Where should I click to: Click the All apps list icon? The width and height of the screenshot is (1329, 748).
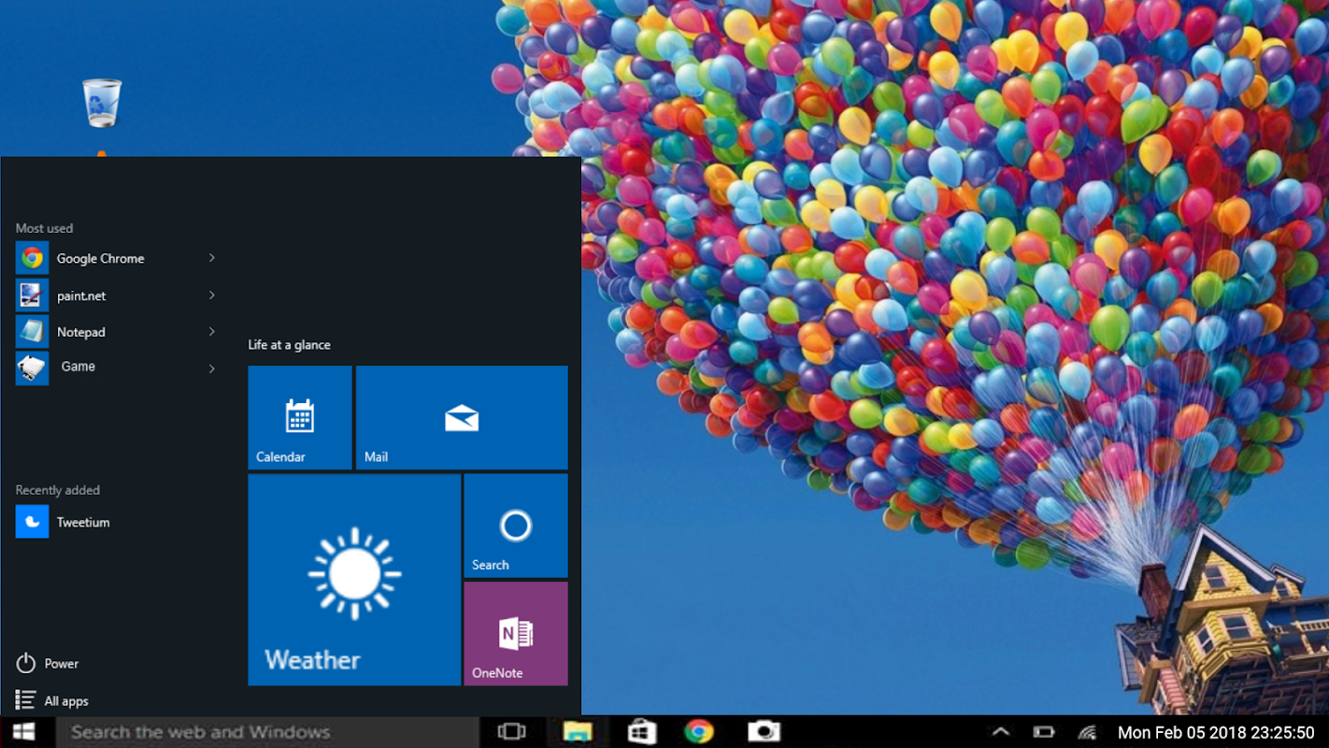[26, 700]
